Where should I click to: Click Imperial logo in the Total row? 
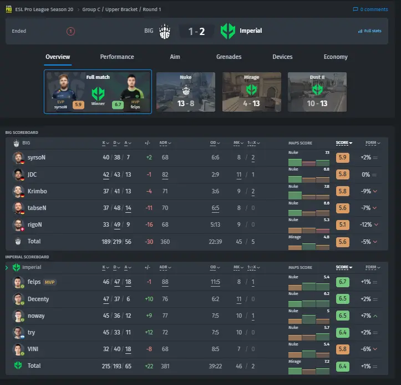pos(18,366)
